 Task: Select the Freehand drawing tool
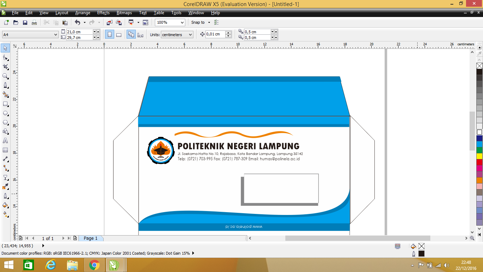click(x=5, y=85)
